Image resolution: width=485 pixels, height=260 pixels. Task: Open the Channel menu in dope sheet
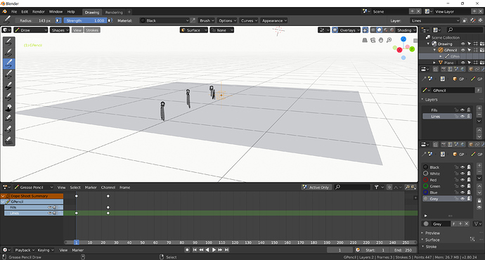click(108, 188)
